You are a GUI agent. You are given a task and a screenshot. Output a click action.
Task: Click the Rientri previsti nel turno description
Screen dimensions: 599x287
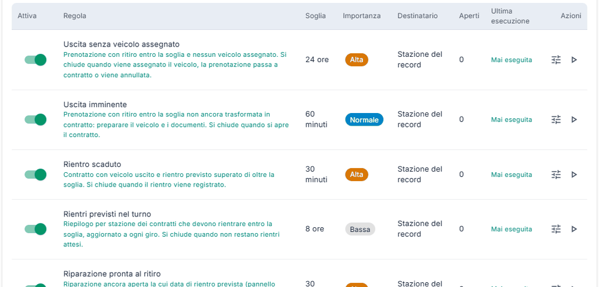171,234
